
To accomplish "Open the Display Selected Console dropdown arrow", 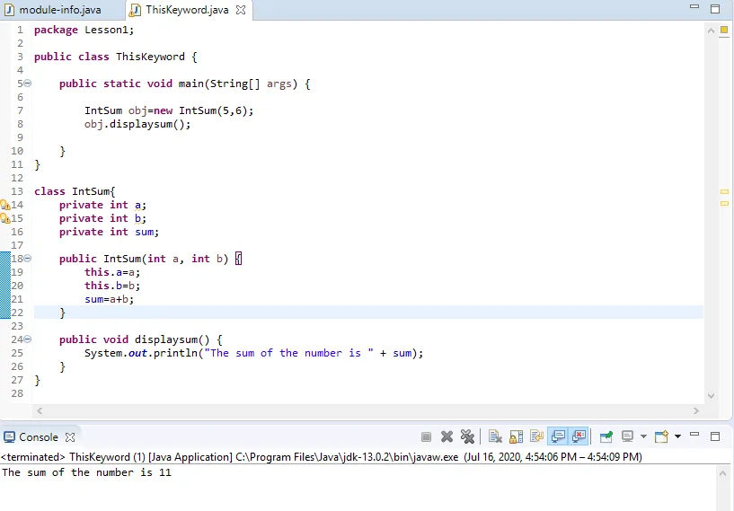I will 643,436.
